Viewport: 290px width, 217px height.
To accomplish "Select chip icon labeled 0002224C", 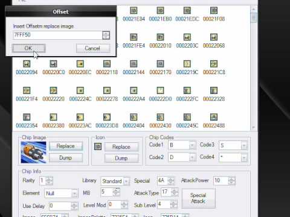I will (x=80, y=90).
